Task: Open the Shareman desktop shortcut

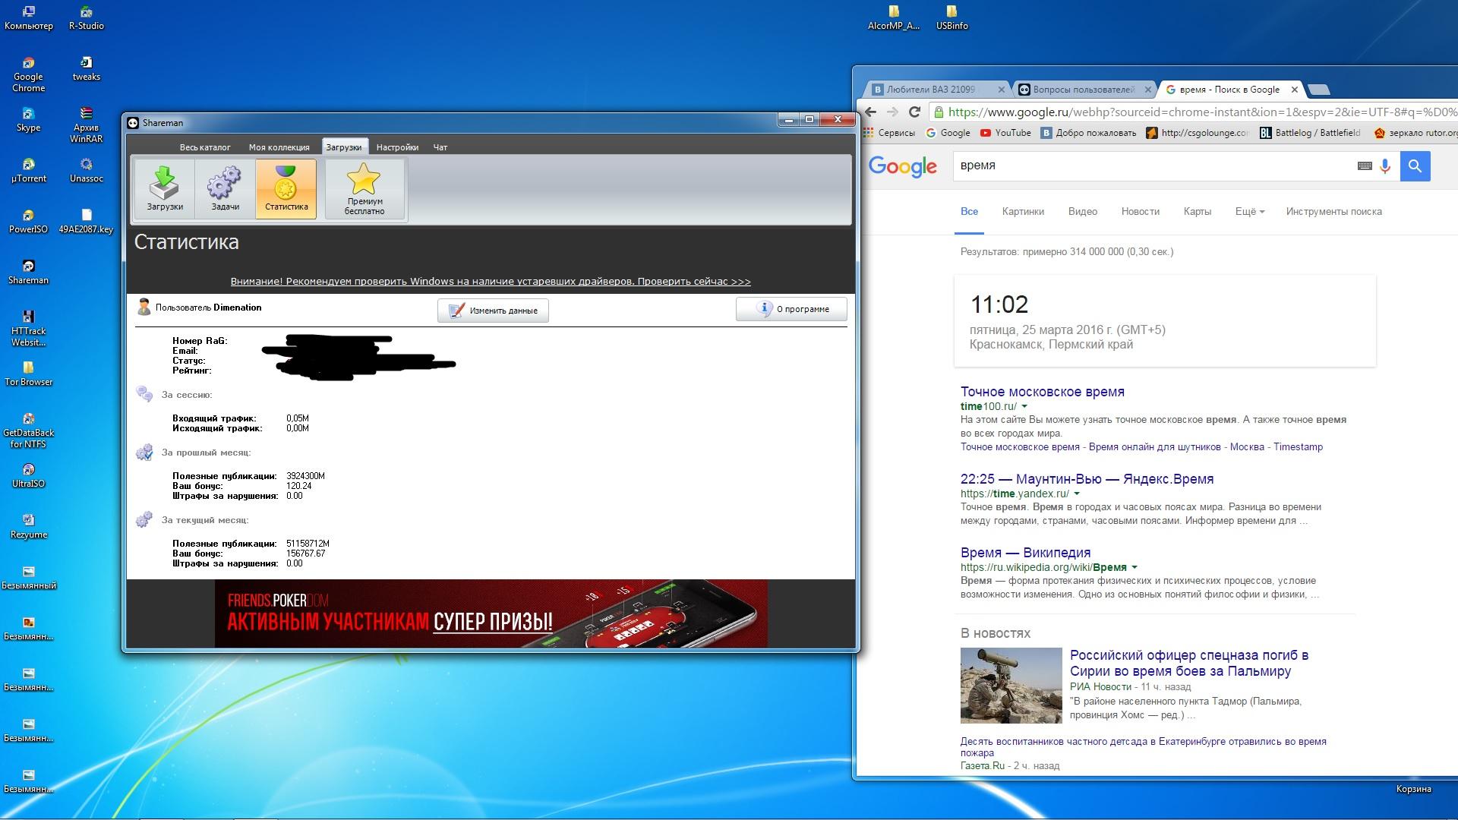Action: 28,273
